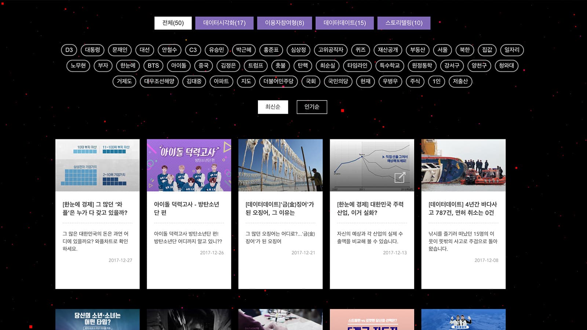Screen dimensions: 587x330
Task: Open the squid drying rack article thumbnail
Action: click(x=281, y=166)
